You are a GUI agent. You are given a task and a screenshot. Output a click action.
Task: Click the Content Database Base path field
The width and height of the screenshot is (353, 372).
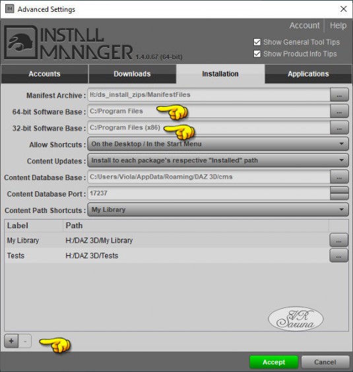pyautogui.click(x=209, y=177)
